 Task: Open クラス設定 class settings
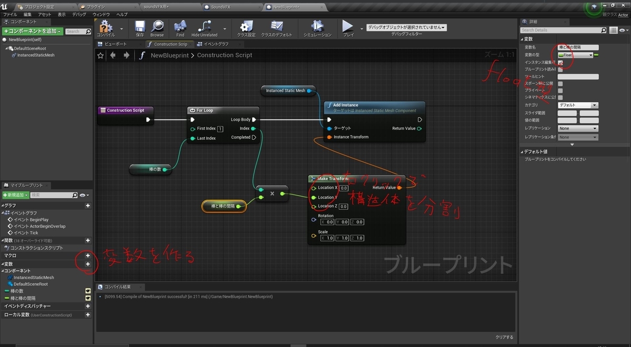coord(246,26)
